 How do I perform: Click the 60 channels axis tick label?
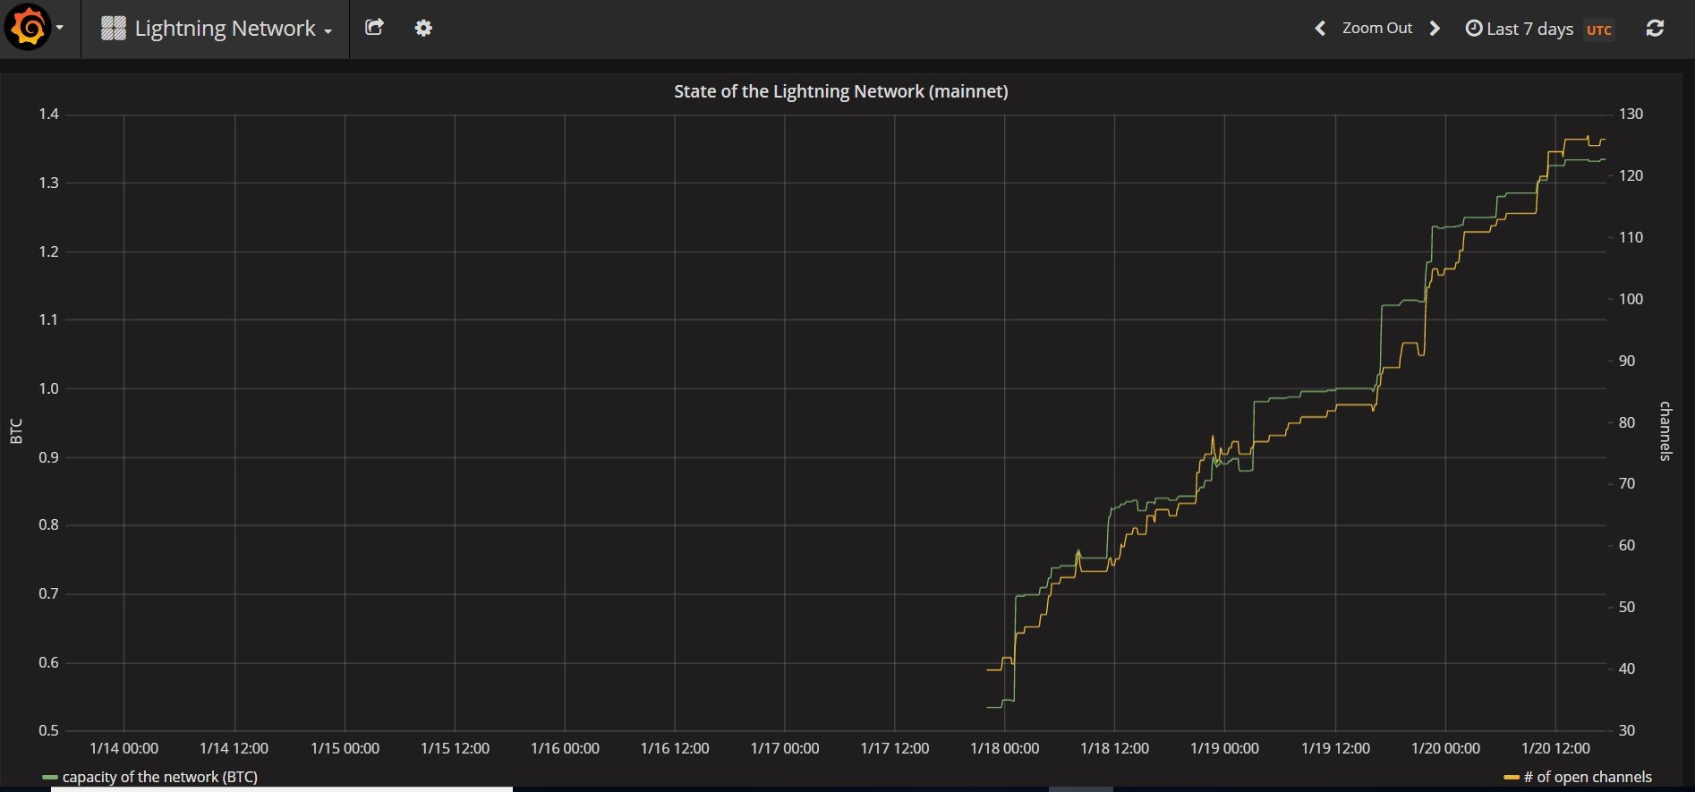click(1627, 545)
